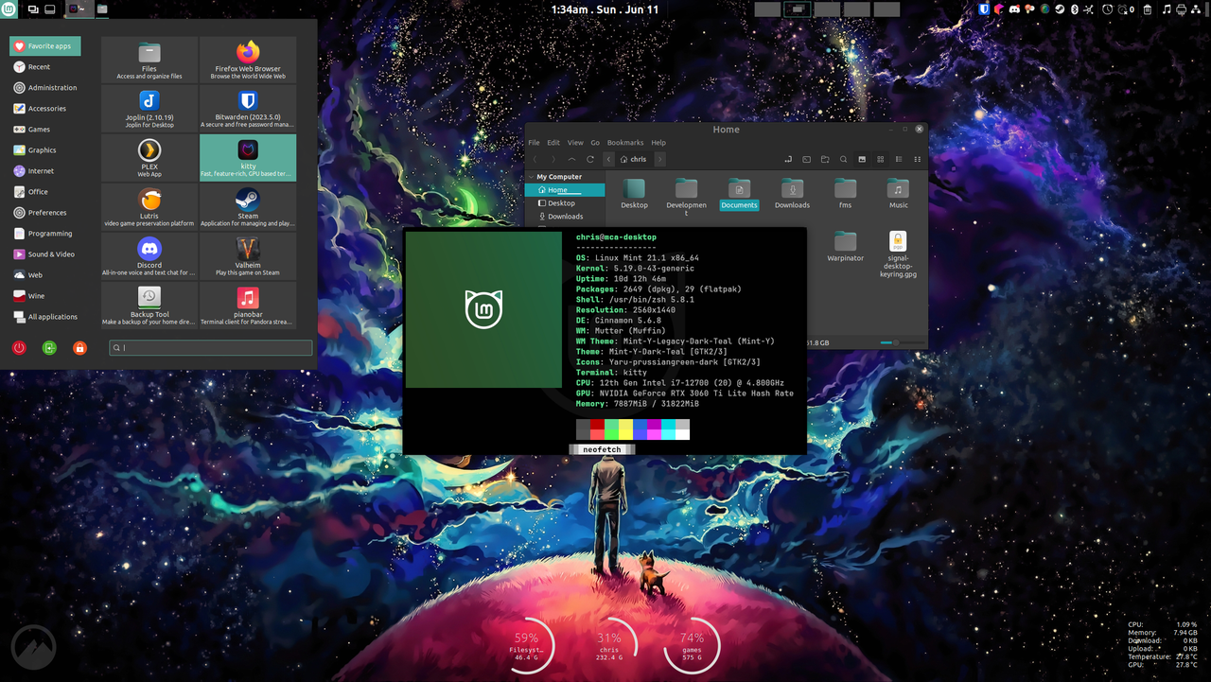Click Discord tray icon in panel
This screenshot has width=1211, height=682.
click(x=1014, y=9)
